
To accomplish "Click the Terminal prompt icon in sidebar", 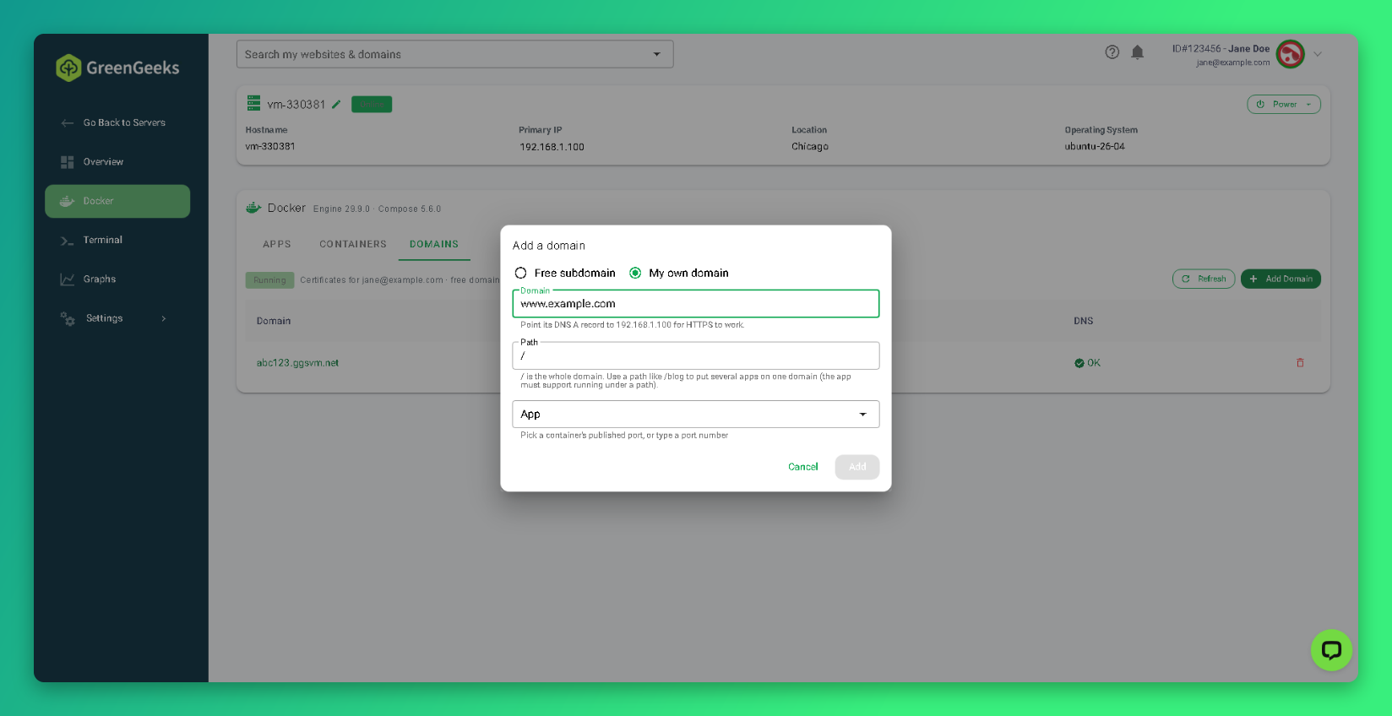I will click(x=67, y=241).
